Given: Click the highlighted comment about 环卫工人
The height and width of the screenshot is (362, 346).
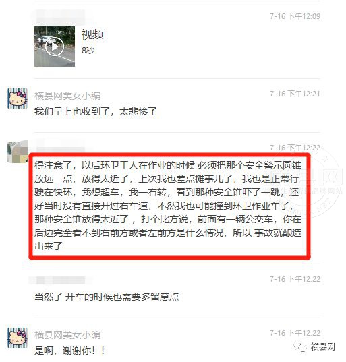Looking at the screenshot, I should (168, 205).
